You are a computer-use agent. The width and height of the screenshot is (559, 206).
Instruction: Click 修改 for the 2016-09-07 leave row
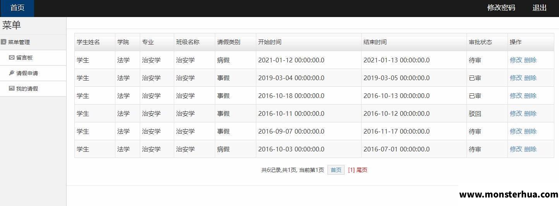(516, 131)
